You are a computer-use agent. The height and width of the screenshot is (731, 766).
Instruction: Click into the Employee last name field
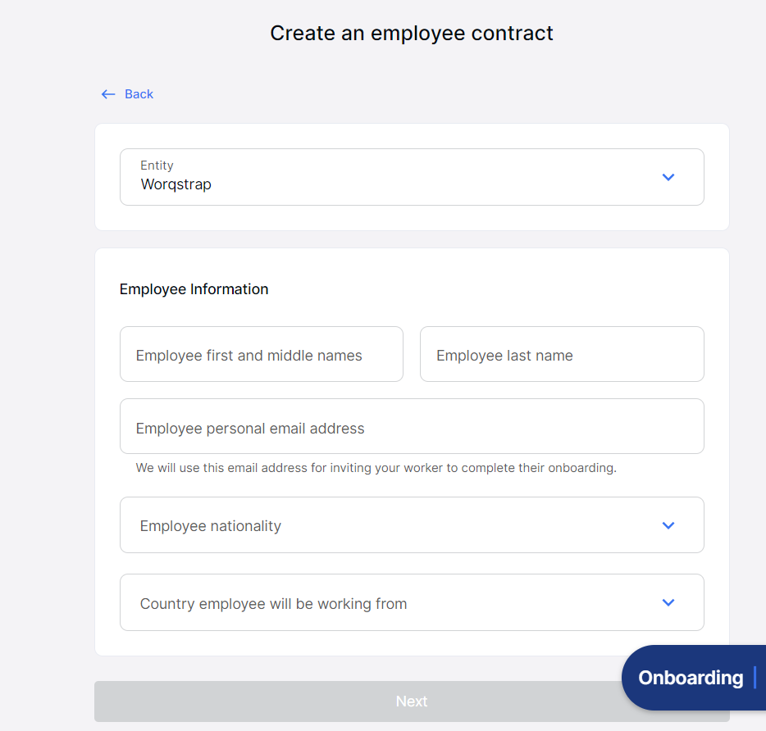coord(561,355)
